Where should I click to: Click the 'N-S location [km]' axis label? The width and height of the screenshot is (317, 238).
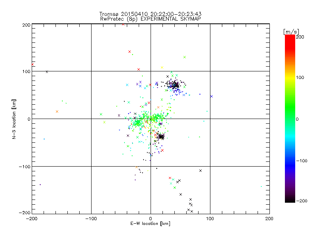[x=14, y=119]
